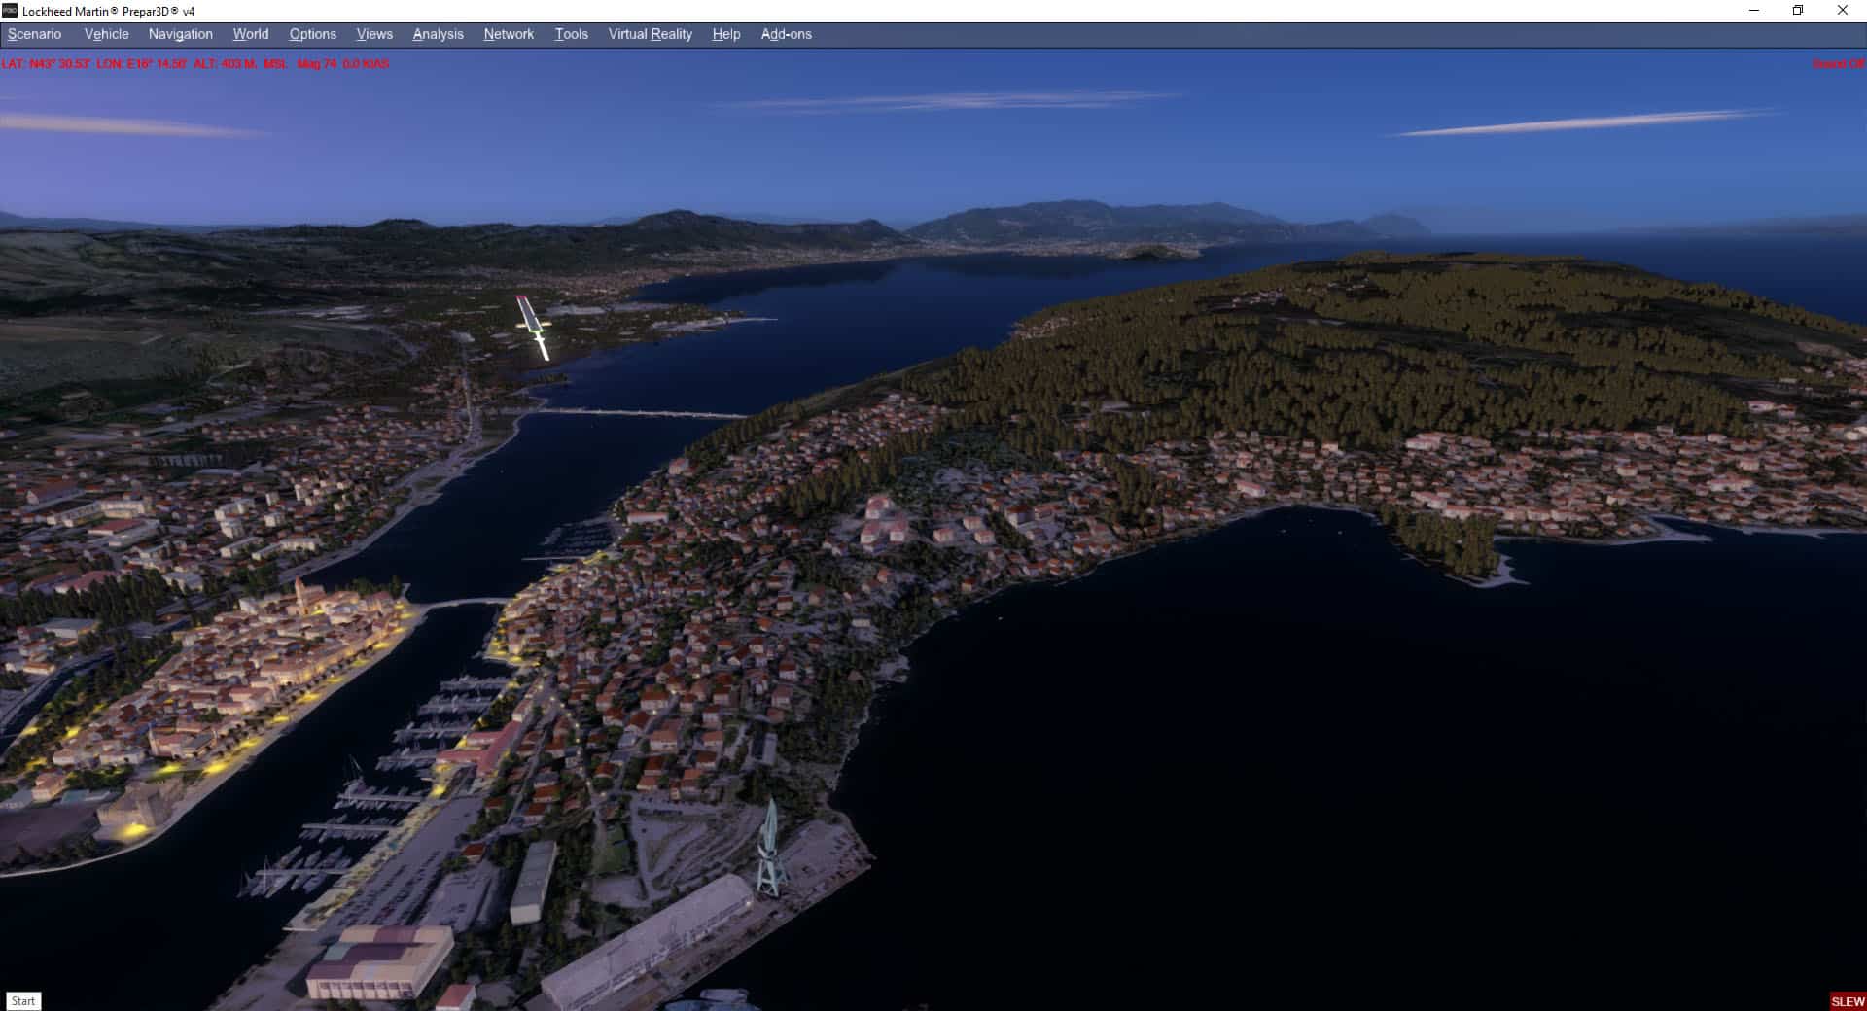Open the Virtual Reality menu

tap(650, 34)
